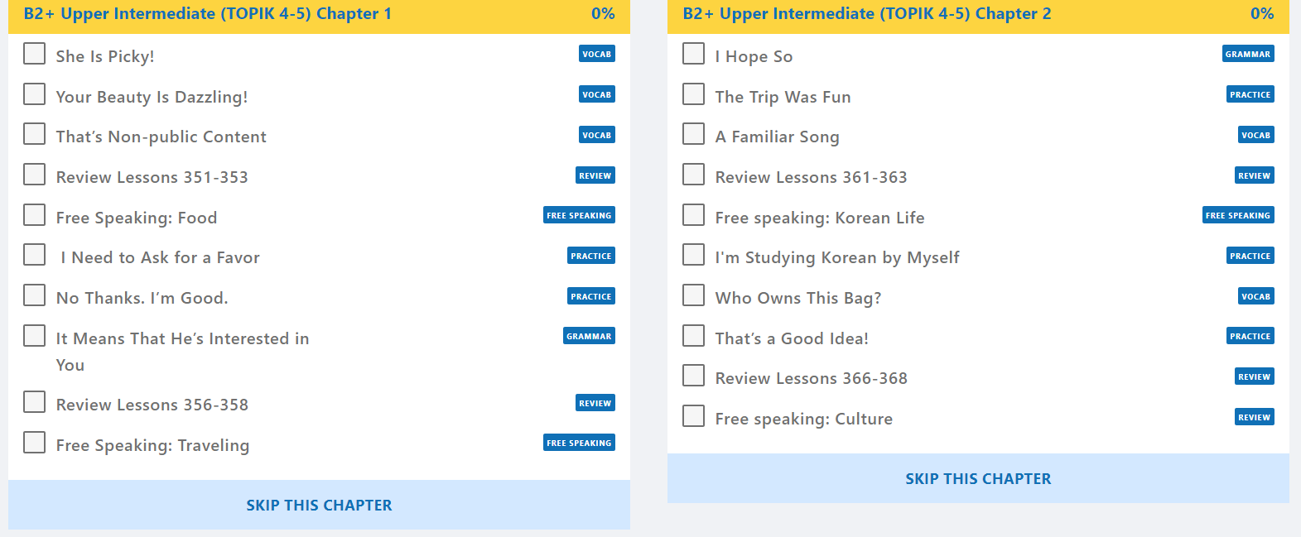Tick the No Thanks. I'm Good. checkbox
Image resolution: width=1301 pixels, height=537 pixels.
[x=34, y=295]
